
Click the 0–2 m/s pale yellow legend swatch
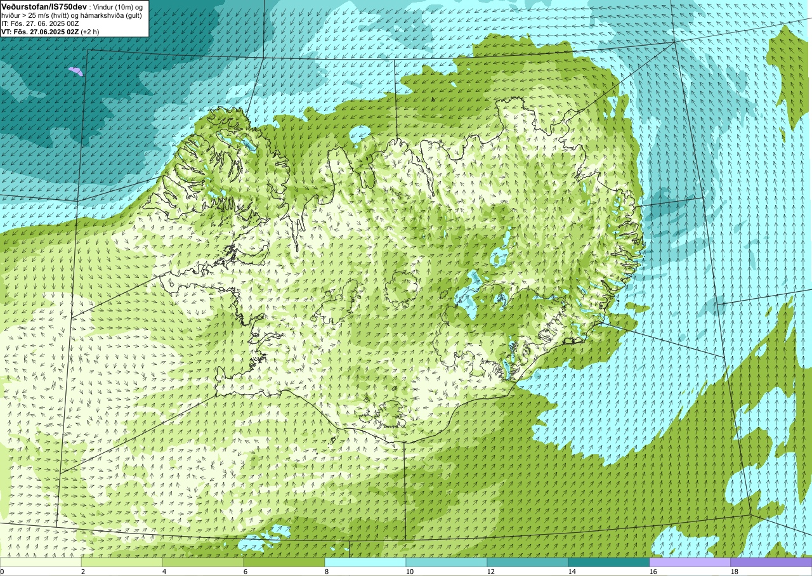point(41,562)
